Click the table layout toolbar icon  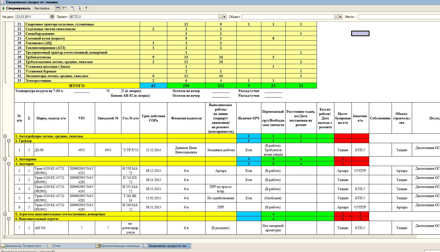click(64, 8)
